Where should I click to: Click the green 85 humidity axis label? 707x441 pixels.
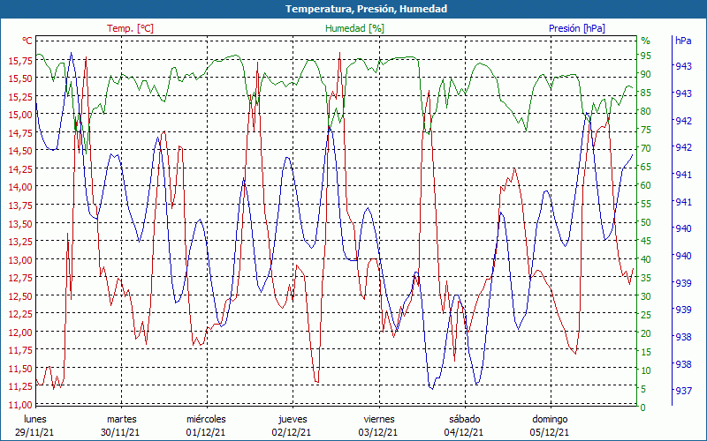pyautogui.click(x=646, y=93)
